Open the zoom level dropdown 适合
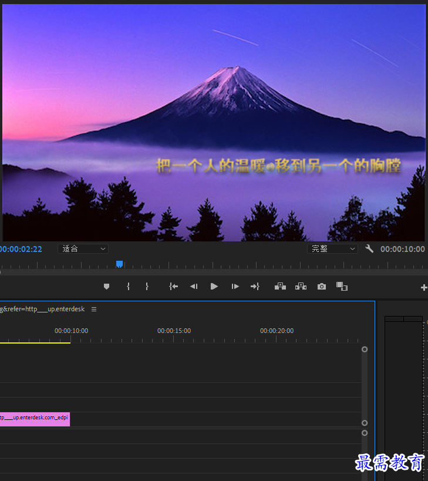The image size is (428, 481). click(x=83, y=249)
